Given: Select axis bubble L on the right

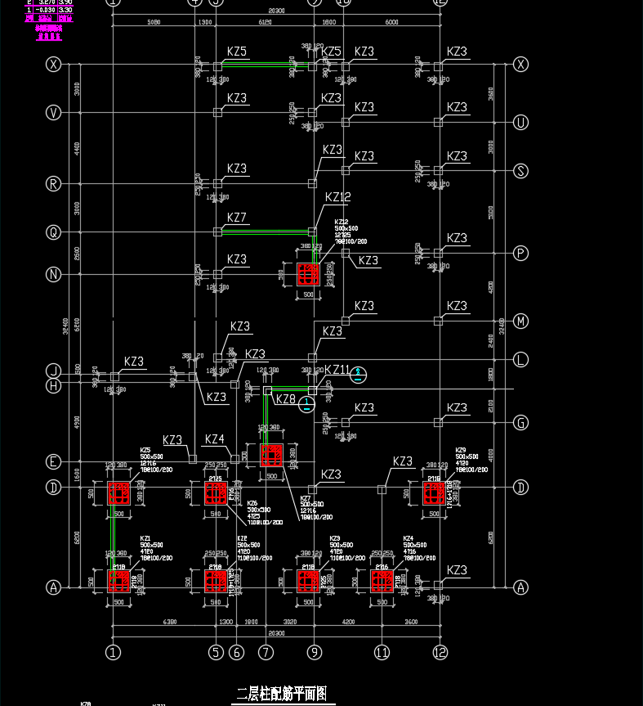Looking at the screenshot, I should point(520,360).
